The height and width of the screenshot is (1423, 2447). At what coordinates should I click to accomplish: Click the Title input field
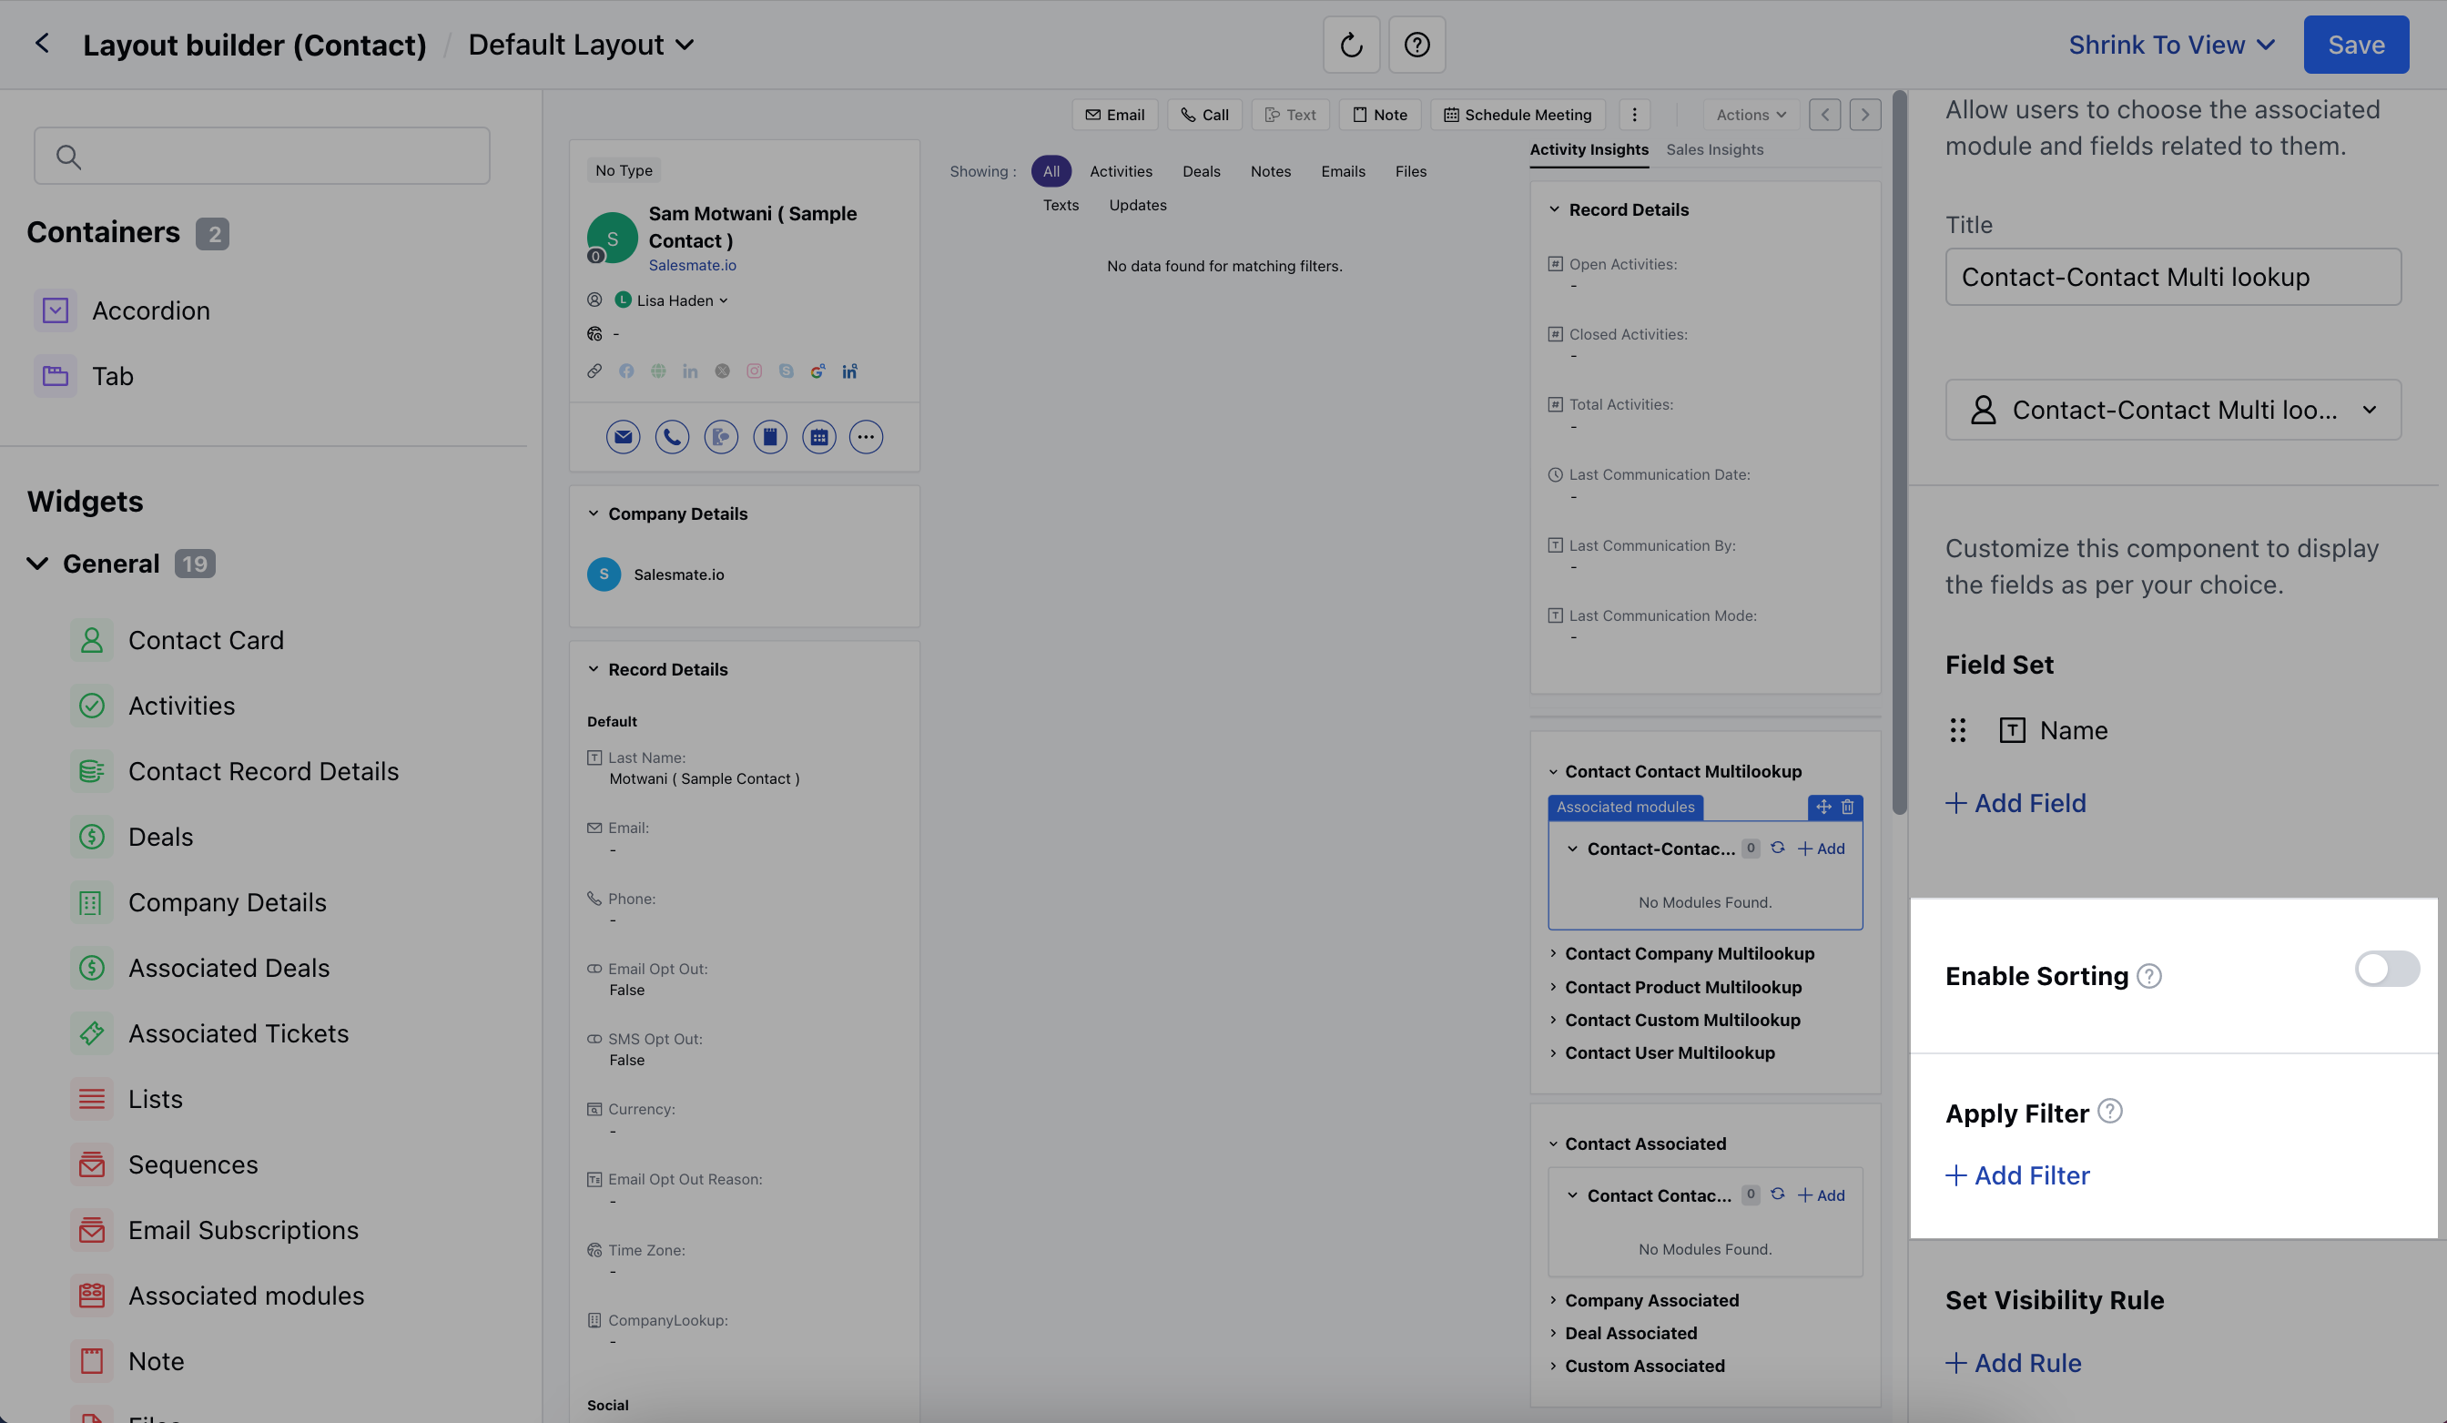pyautogui.click(x=2172, y=277)
